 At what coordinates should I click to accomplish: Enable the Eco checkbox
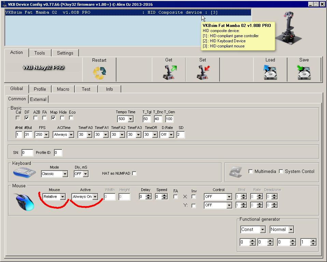tap(71, 118)
